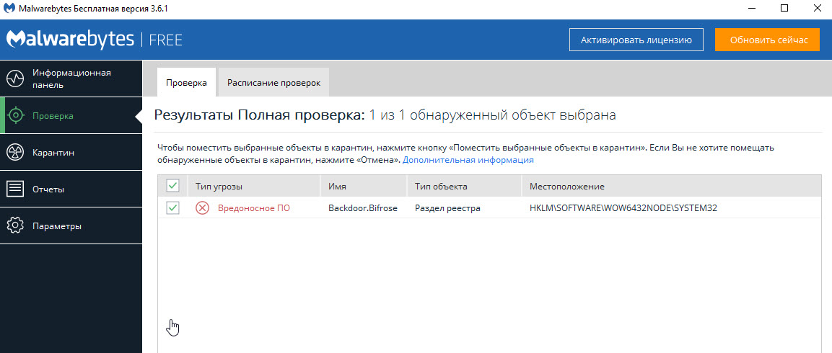
Task: Click the Backdoor.Bifrose name cell
Action: coord(363,208)
